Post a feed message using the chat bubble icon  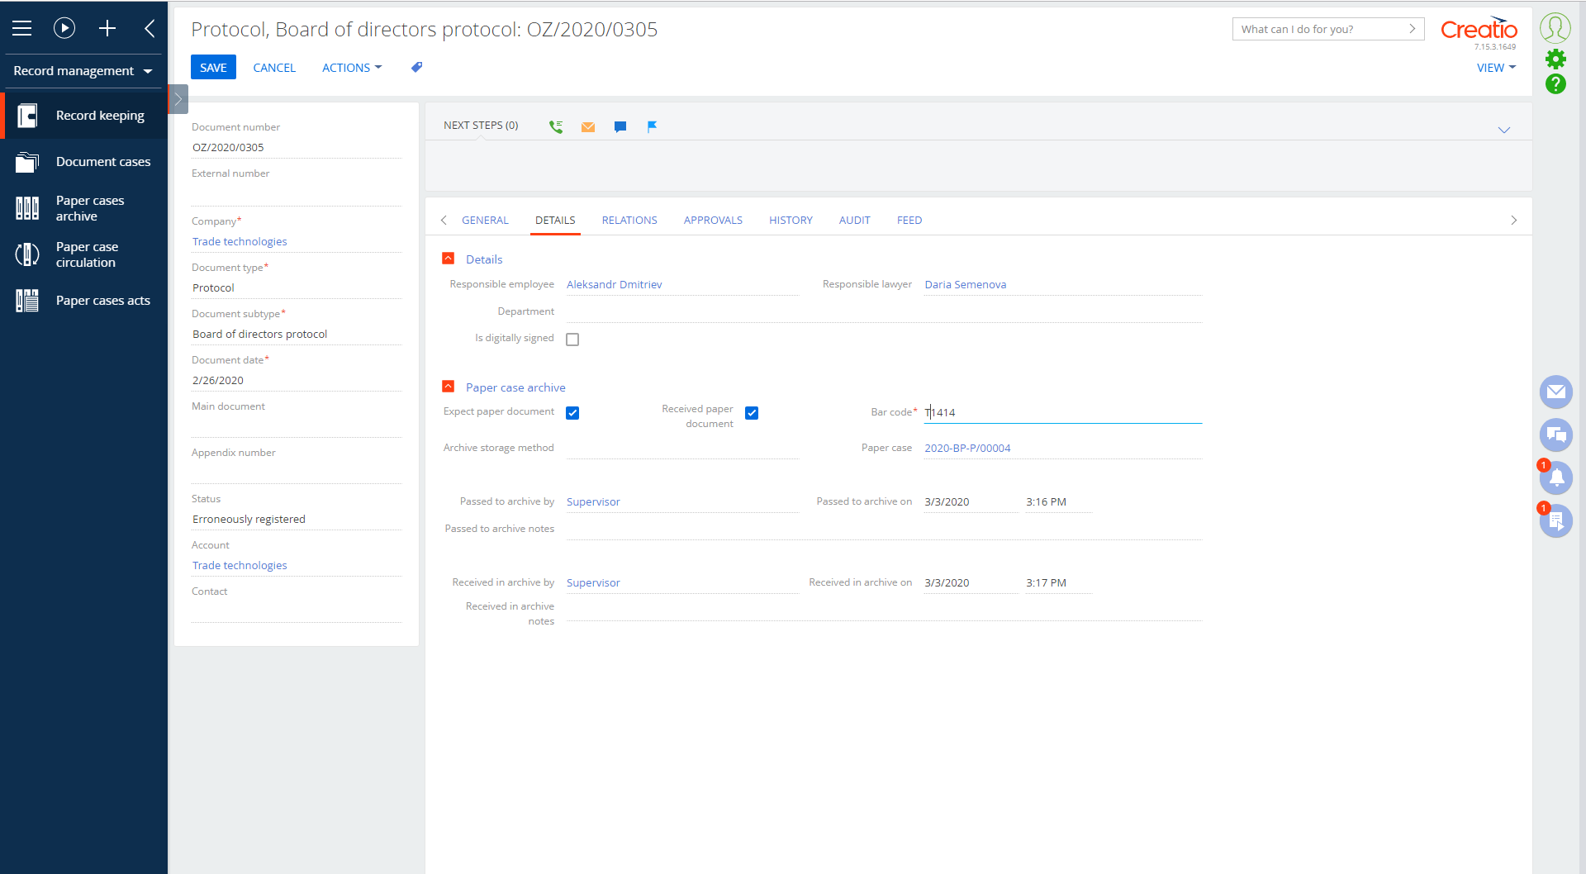(x=620, y=126)
